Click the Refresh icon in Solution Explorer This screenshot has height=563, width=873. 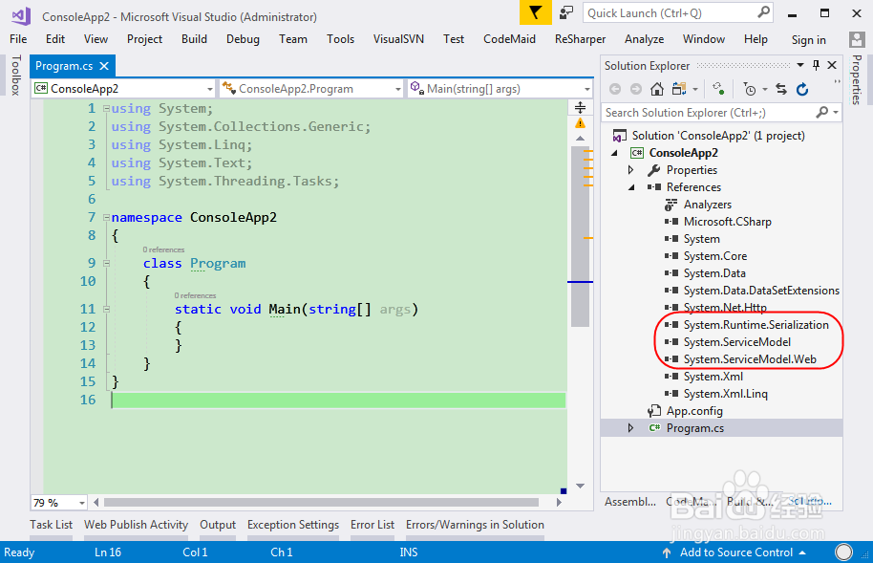802,89
